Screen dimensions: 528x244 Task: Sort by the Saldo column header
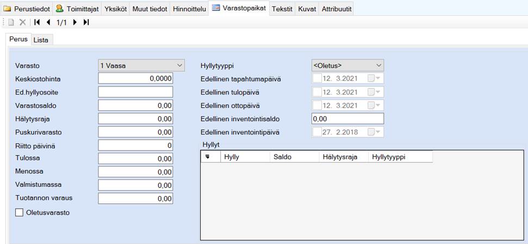[294, 157]
